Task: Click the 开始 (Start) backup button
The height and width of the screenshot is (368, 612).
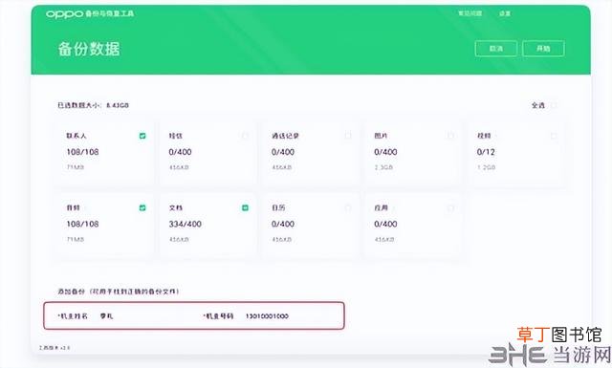Action: click(543, 49)
